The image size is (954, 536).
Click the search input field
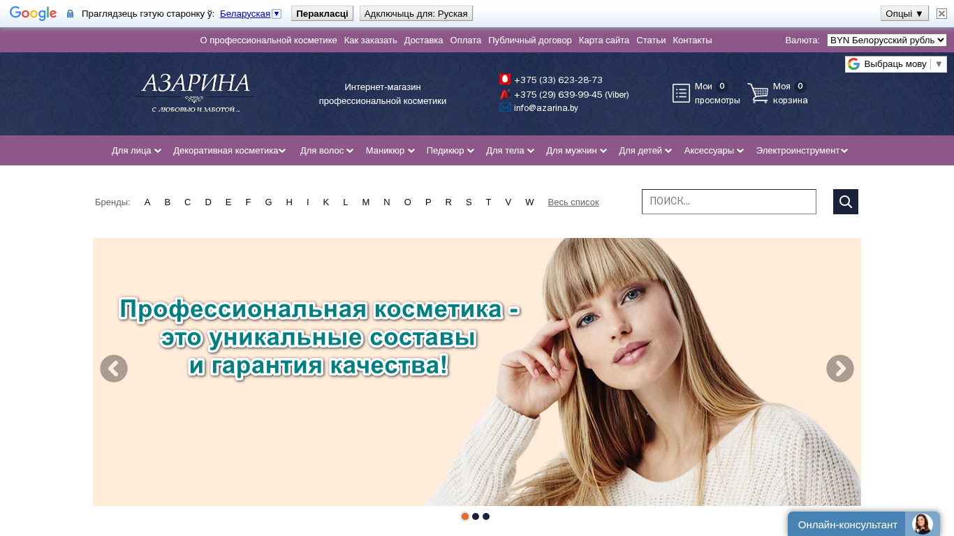(729, 202)
